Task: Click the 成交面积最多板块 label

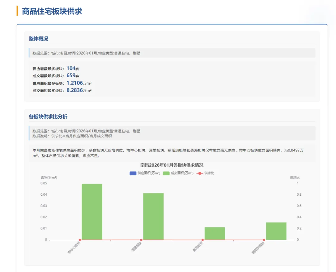Action: coord(49,91)
